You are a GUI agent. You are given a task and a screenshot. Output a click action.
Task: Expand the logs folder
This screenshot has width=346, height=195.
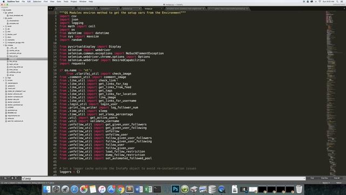pyautogui.click(x=4, y=77)
